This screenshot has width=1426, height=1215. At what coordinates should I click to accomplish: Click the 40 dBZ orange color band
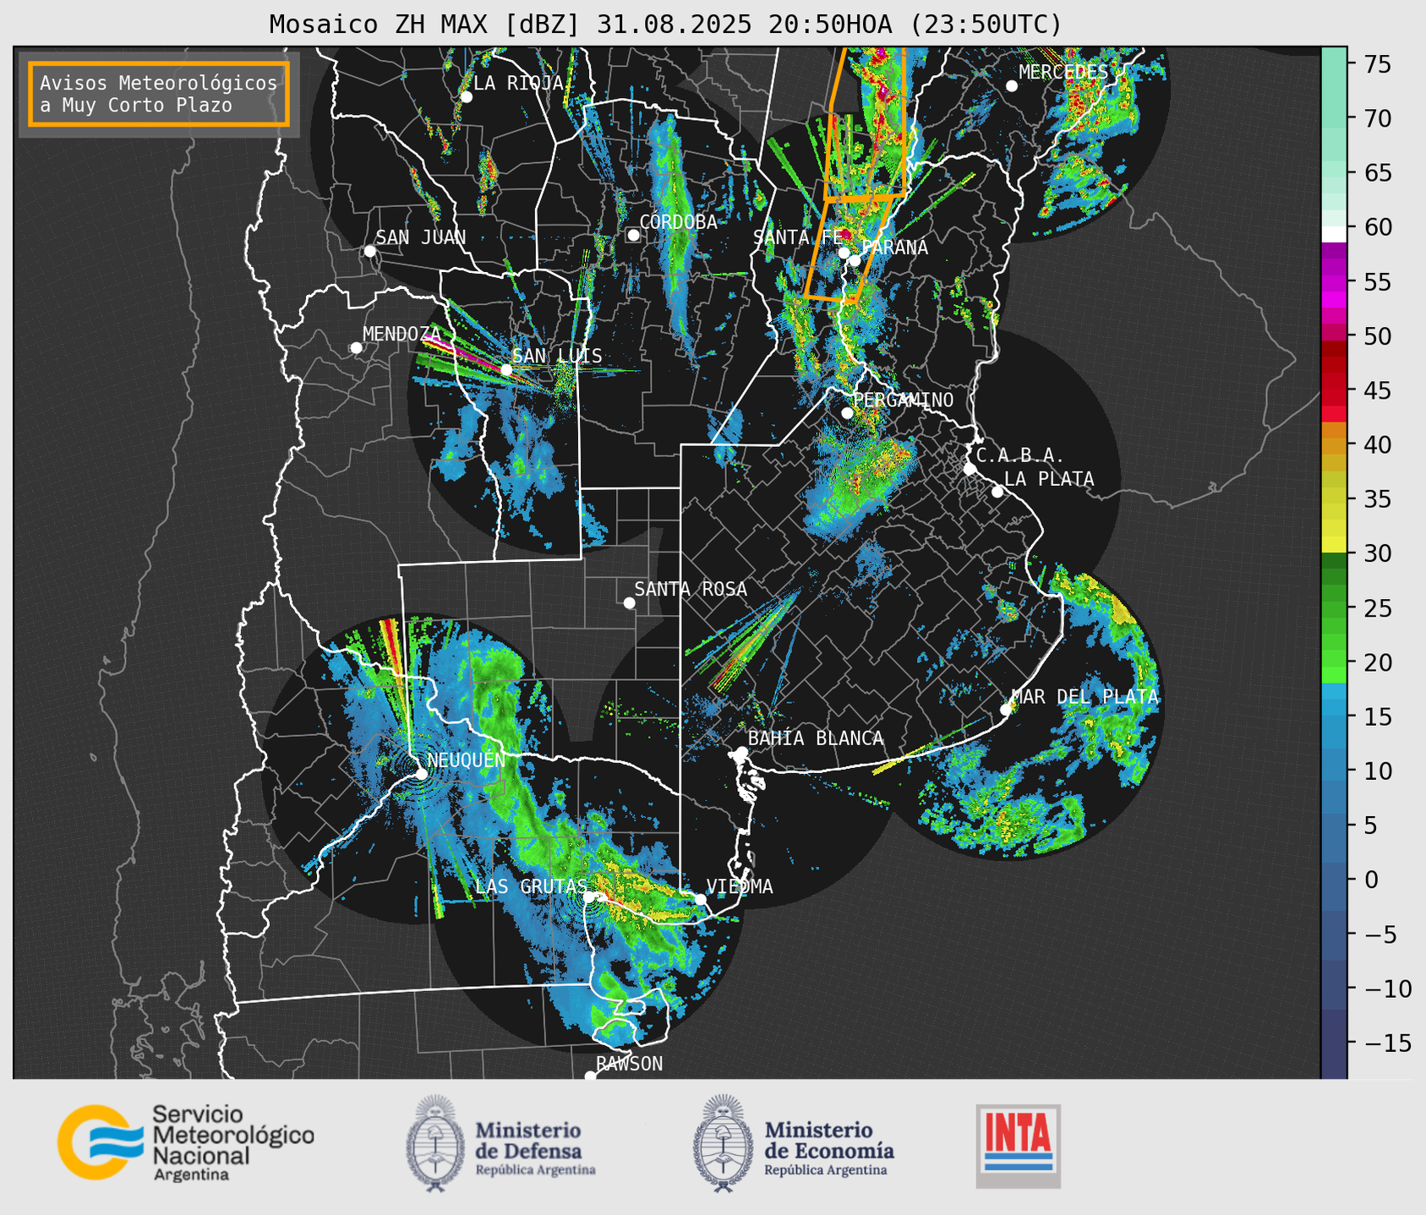tap(1334, 445)
